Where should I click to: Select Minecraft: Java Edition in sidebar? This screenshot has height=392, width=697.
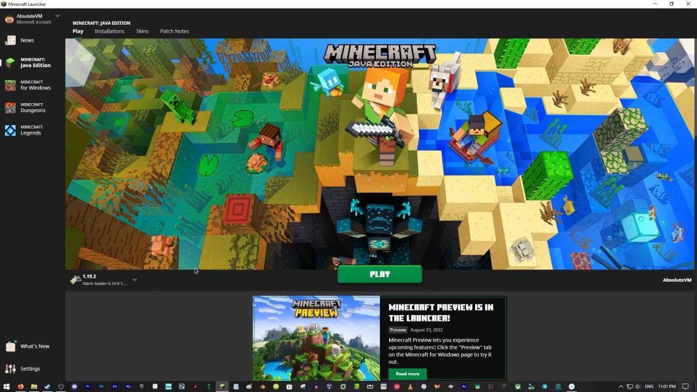(x=29, y=62)
